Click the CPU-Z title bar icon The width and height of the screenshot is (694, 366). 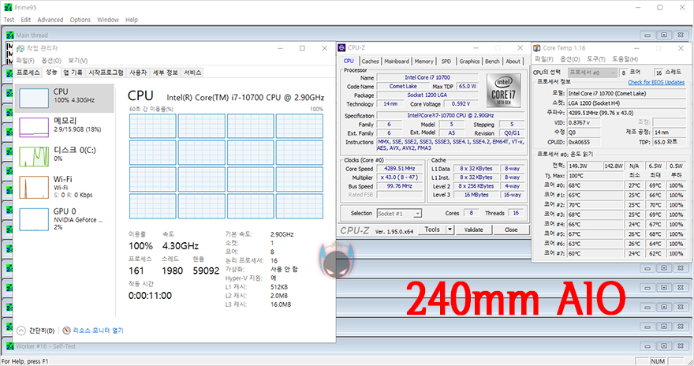(341, 48)
